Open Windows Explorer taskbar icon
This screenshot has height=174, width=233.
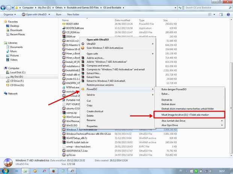pyautogui.click(x=25, y=171)
